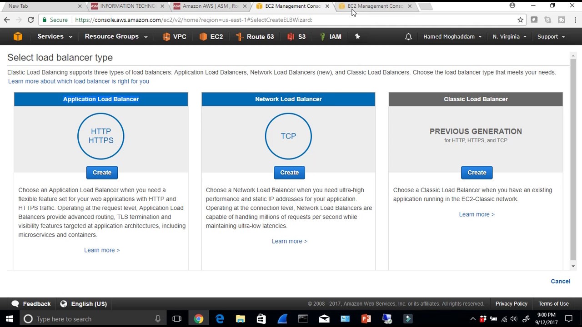Click the volume icon in system tray
Viewport: 582px width, 327px height.
tap(514, 319)
